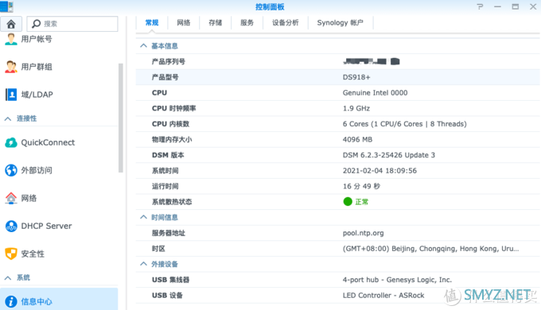Click LED Controller - ASRock value
541x310 pixels.
click(383, 295)
